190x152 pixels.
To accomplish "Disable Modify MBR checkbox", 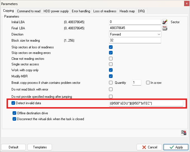I will pyautogui.click(x=111, y=76).
